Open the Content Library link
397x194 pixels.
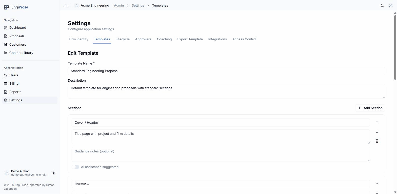coord(30,53)
